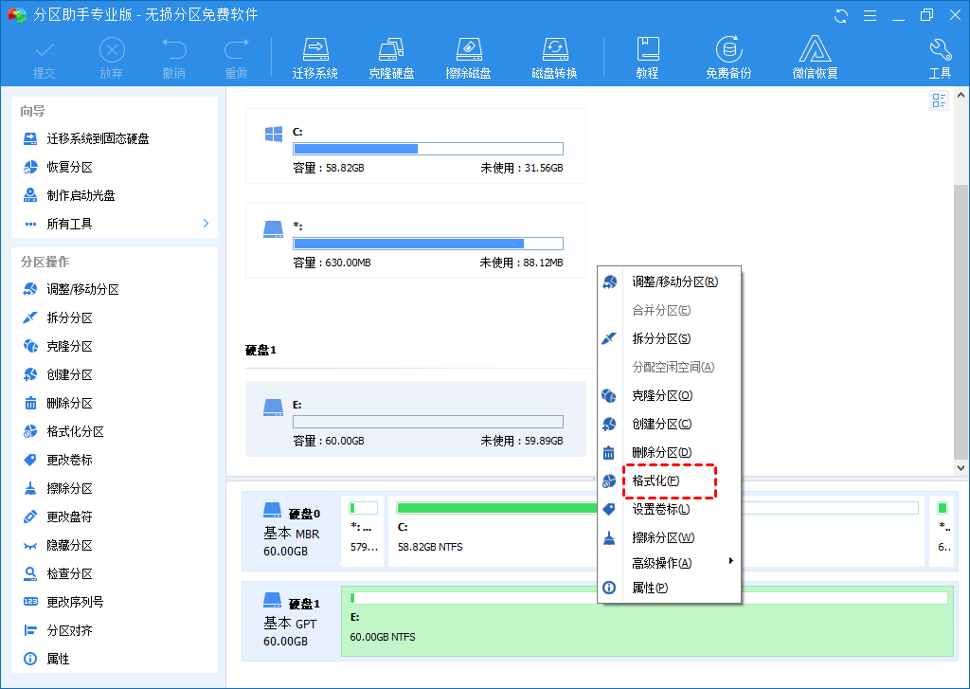
Task: Select the 擦除磁盘 (Wipe Disk) icon
Action: click(468, 54)
